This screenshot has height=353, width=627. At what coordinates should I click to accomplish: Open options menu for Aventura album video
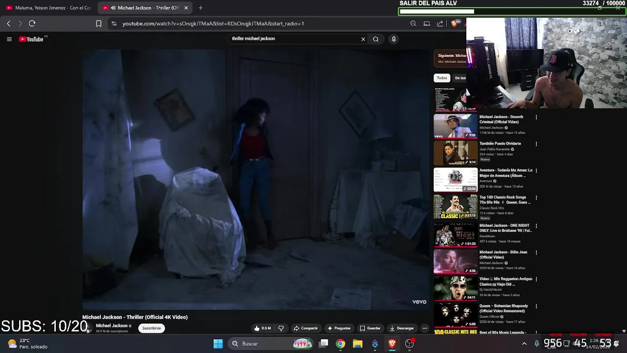point(536,171)
